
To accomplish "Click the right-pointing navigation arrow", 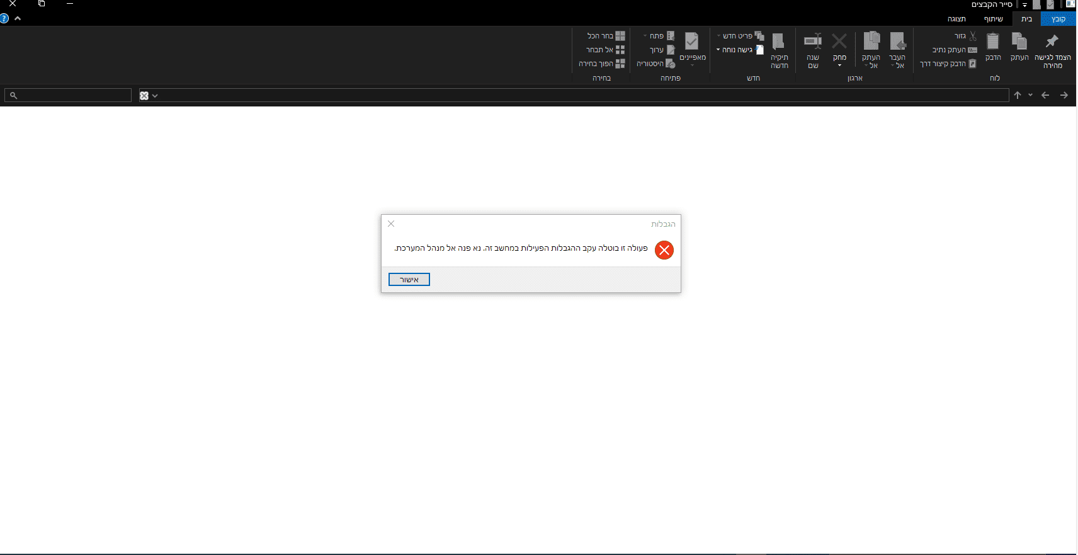I will coord(1064,95).
